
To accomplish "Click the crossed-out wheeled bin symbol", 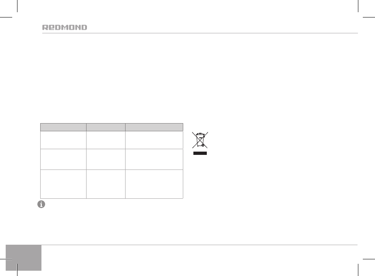I will coord(199,140).
